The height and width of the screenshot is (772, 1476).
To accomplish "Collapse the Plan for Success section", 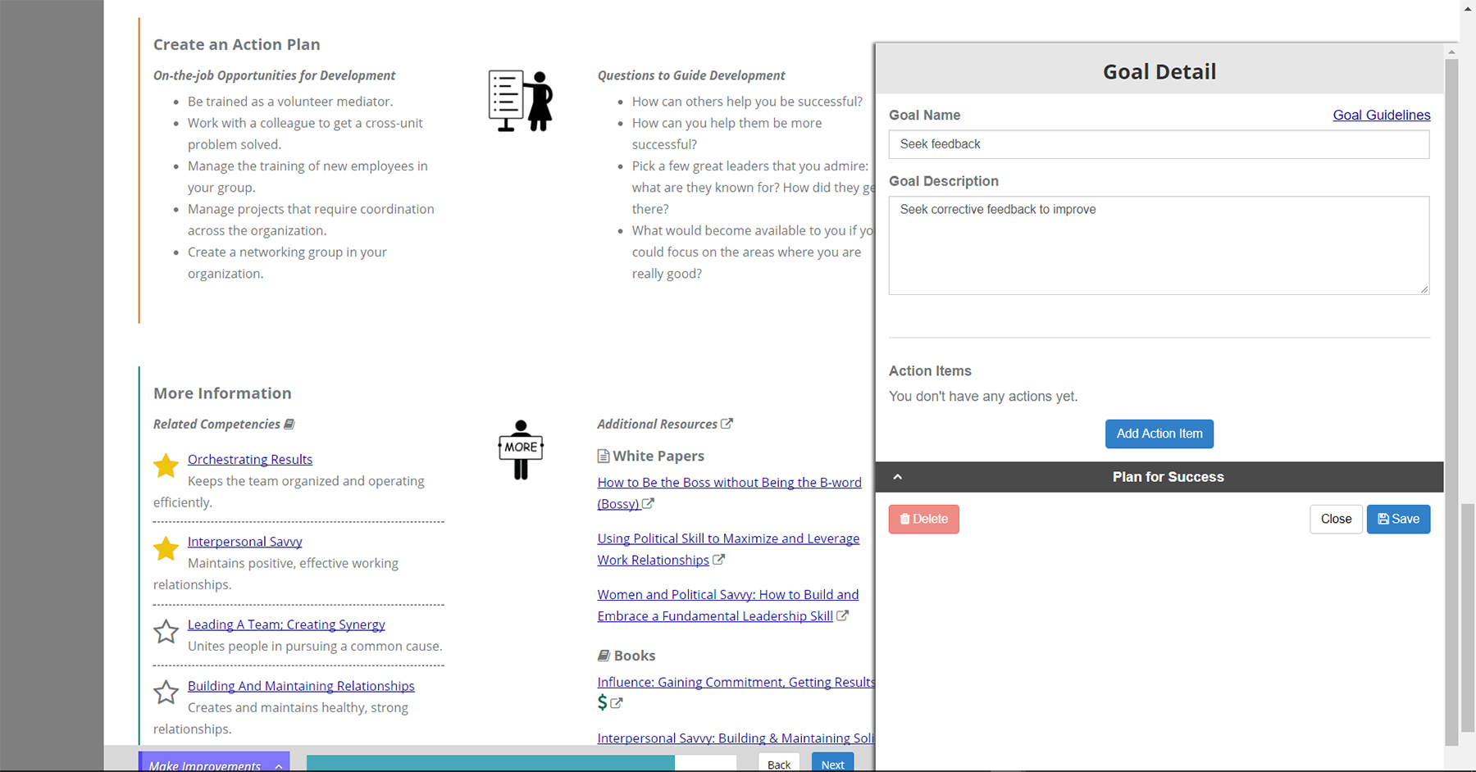I will [x=898, y=477].
